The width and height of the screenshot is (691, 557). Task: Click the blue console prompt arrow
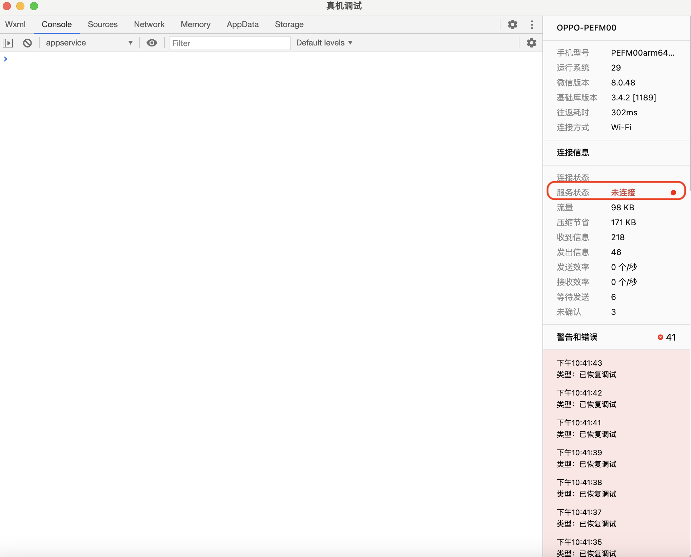(x=5, y=59)
